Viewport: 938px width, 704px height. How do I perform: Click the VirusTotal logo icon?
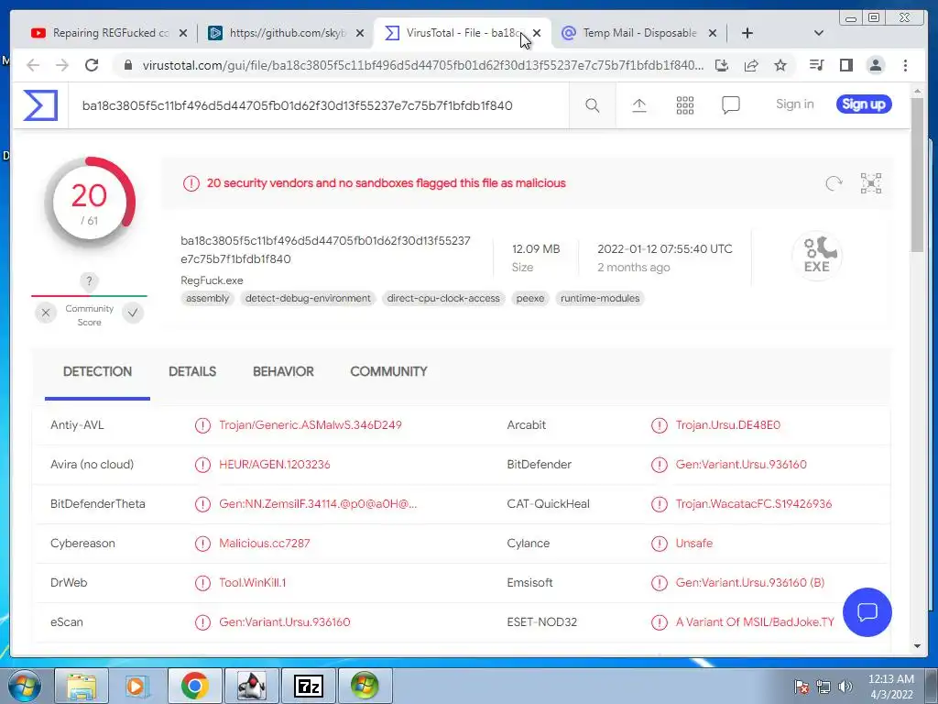[40, 105]
